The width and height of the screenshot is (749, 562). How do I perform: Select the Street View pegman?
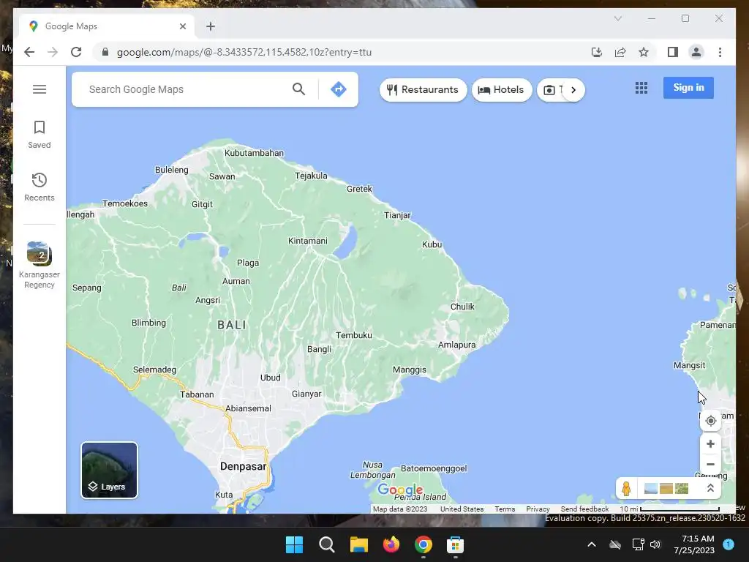626,488
